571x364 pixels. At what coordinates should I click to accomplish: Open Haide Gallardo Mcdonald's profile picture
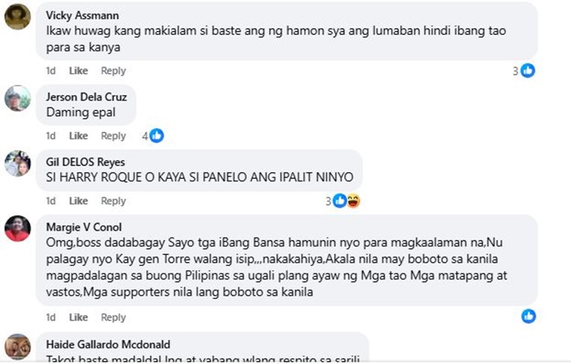[17, 346]
